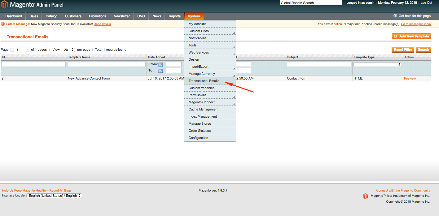Screen dimensions: 439x216
Task: Select My Account from System menu
Action: point(210,24)
